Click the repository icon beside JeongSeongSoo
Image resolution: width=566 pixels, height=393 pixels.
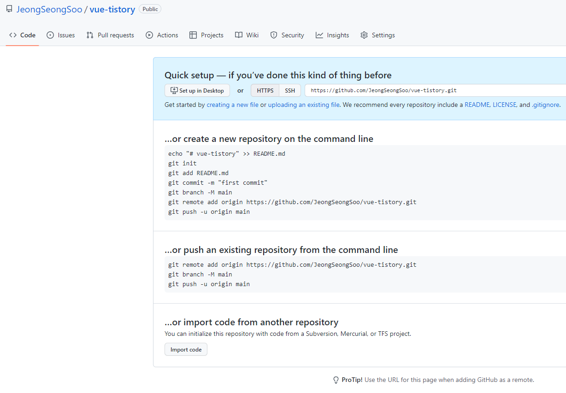[x=9, y=9]
